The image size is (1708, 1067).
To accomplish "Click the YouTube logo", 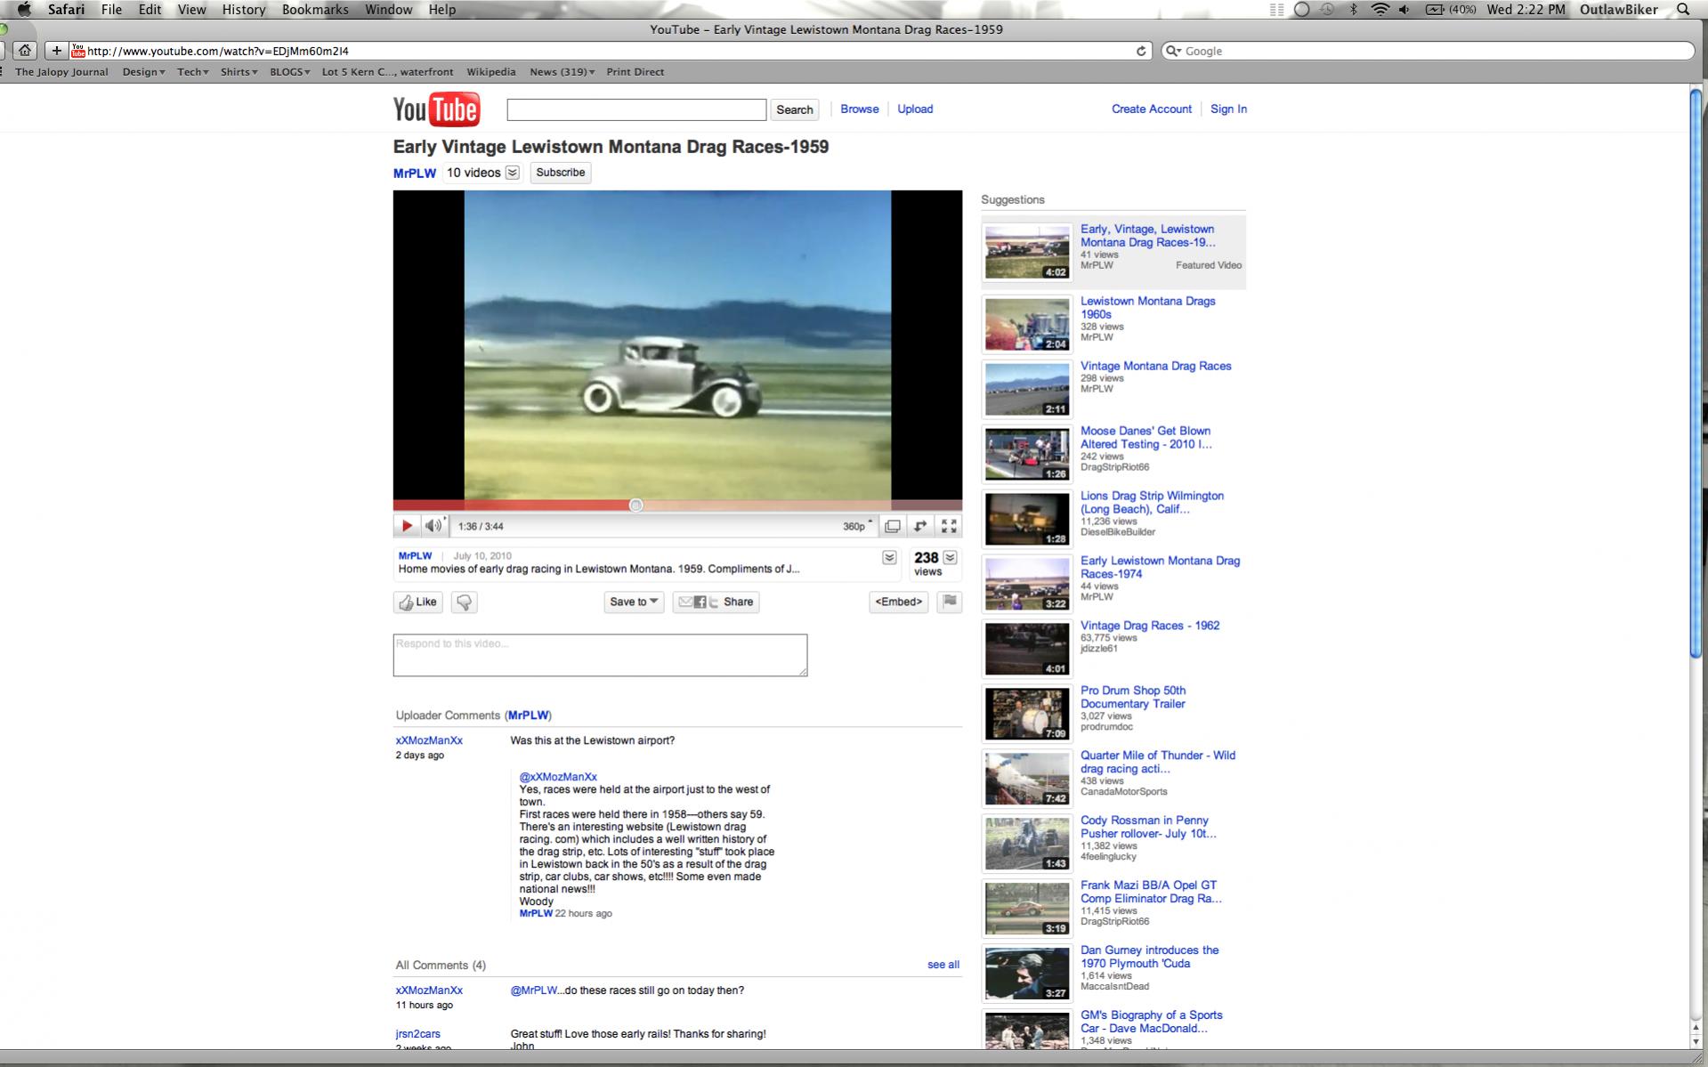I will coord(436,109).
